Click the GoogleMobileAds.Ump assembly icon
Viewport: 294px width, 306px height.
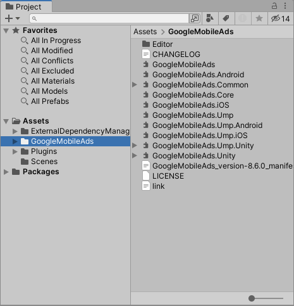point(146,115)
